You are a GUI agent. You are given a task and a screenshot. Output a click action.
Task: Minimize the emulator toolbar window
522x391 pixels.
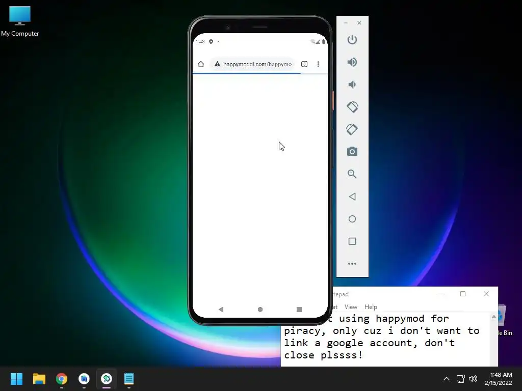[x=346, y=23]
